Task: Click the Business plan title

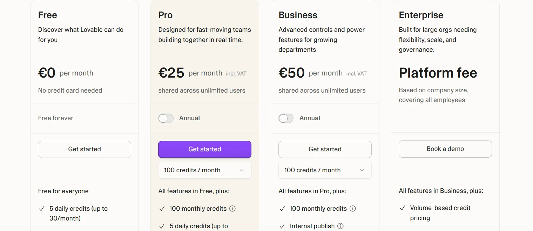Action: click(298, 15)
